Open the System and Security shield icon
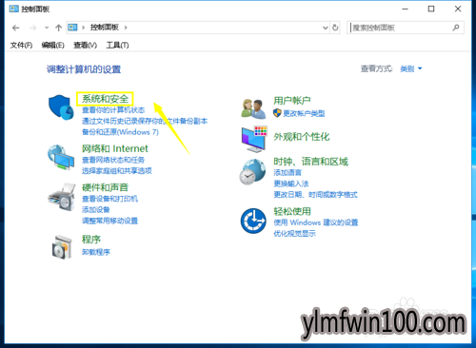 [x=61, y=107]
